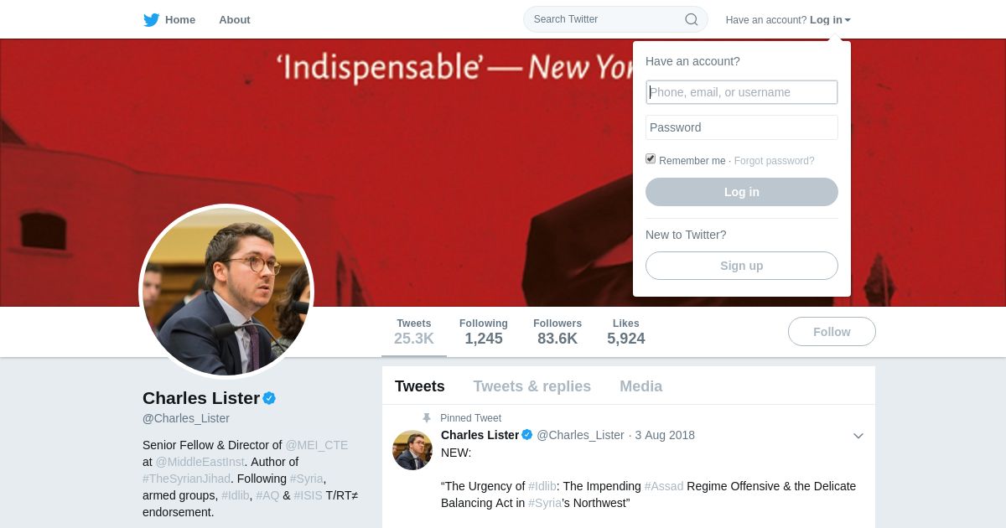
Task: Focus the Phone, email, or username field
Action: click(741, 92)
